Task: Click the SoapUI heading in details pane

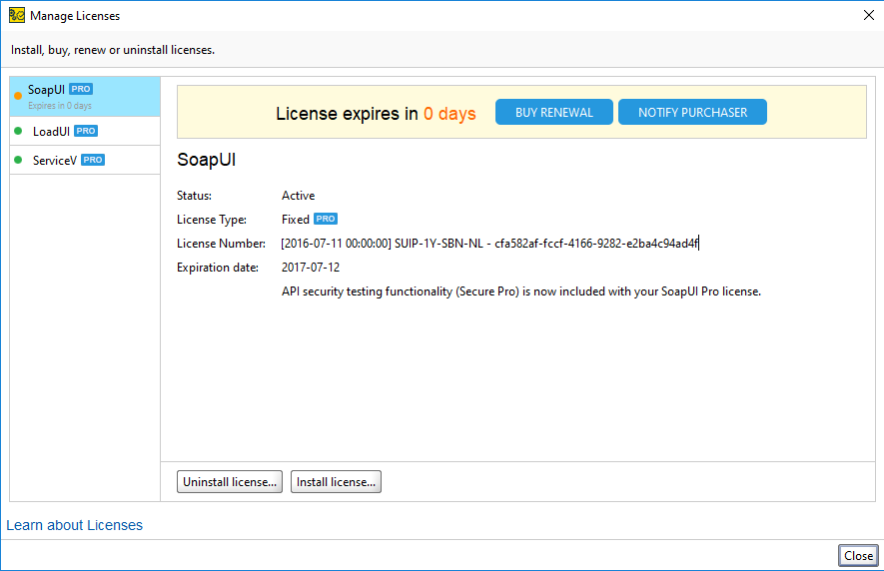Action: [x=207, y=160]
